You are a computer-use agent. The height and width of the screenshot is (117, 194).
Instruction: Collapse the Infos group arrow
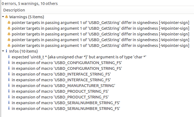[x=3, y=51]
